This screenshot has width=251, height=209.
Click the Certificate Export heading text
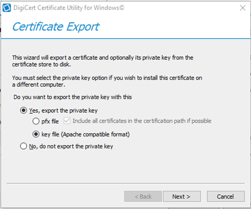pyautogui.click(x=56, y=27)
